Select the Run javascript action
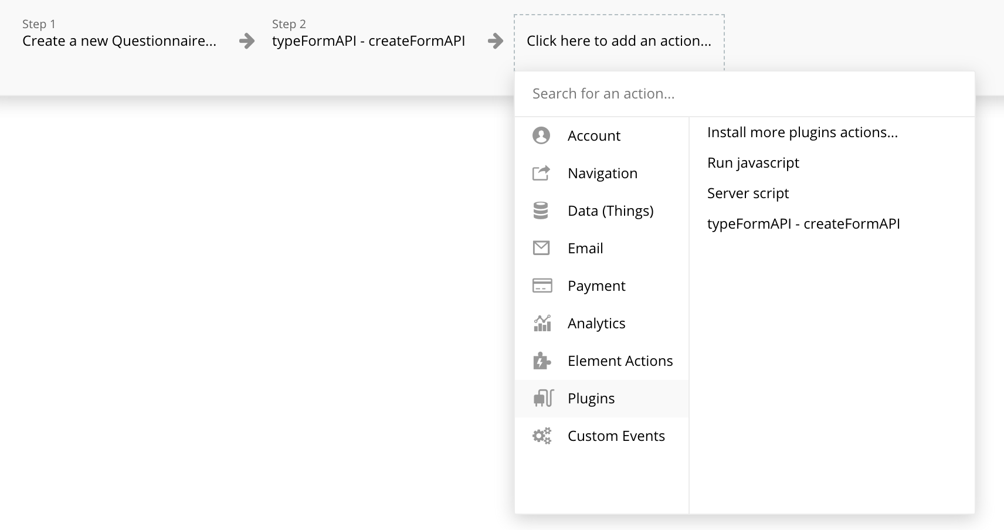Screen dimensions: 1004x530 click(x=753, y=162)
